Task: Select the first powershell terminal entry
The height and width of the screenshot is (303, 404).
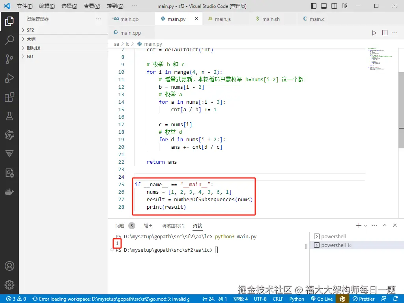Action: coord(357,236)
